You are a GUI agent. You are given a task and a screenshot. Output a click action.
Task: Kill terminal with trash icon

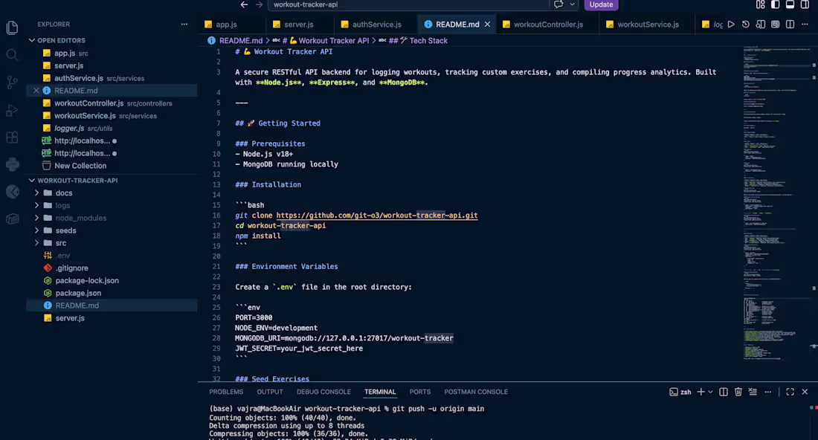(738, 392)
